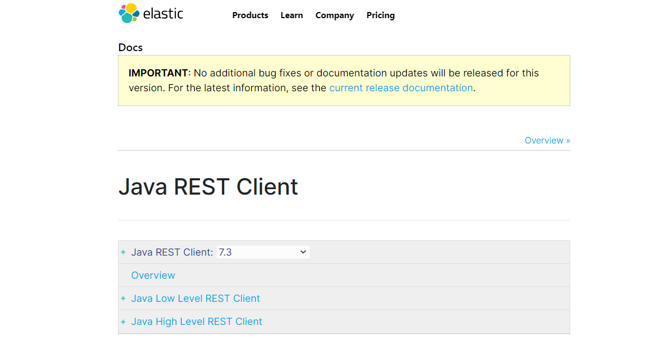Open the Products menu
The height and width of the screenshot is (359, 654).
250,15
